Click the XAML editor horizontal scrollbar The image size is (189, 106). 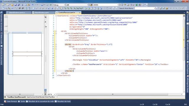tap(113, 94)
